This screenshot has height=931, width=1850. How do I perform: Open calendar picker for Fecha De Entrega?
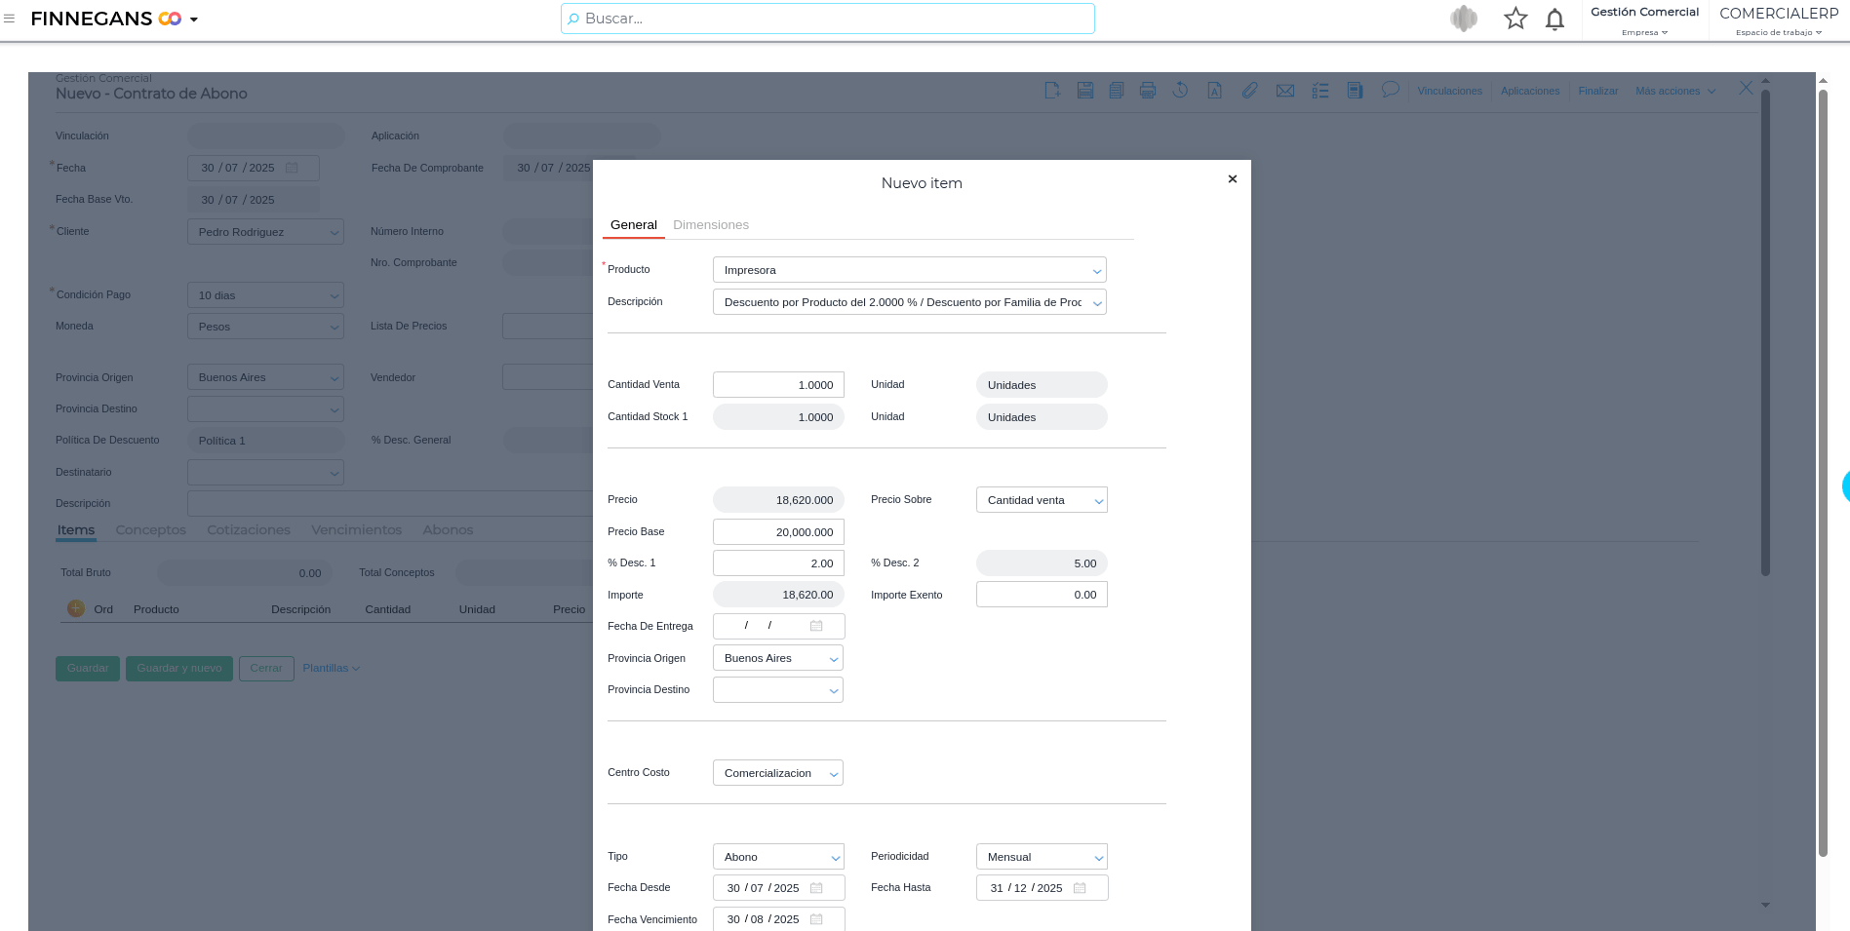pyautogui.click(x=816, y=626)
